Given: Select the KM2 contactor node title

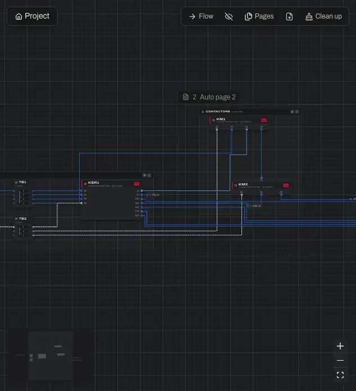Looking at the screenshot, I should 243,184.
